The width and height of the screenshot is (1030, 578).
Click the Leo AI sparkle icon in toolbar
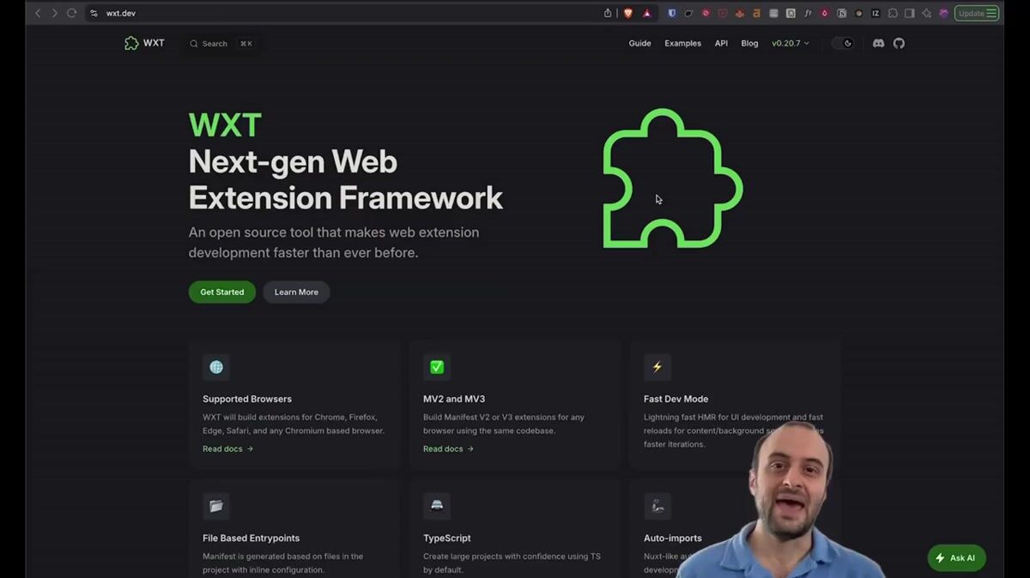(926, 13)
